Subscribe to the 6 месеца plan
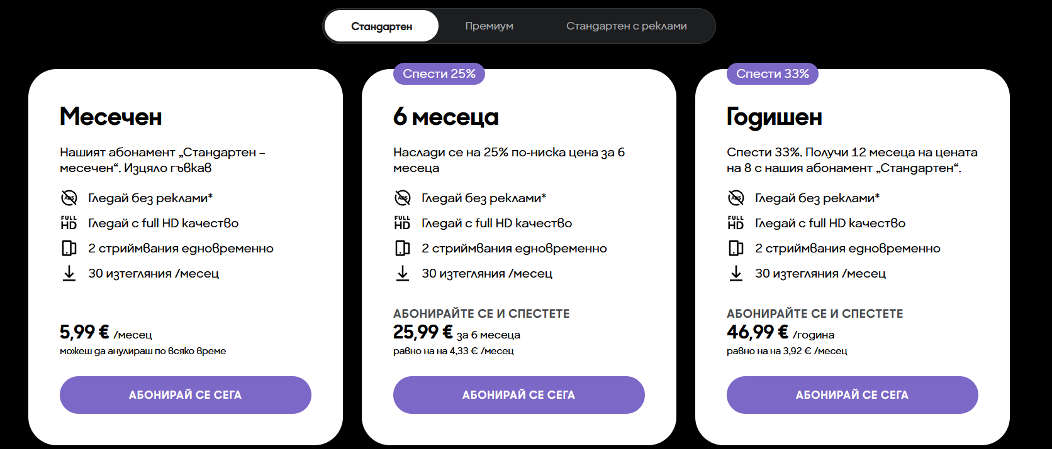This screenshot has width=1052, height=449. coord(518,395)
